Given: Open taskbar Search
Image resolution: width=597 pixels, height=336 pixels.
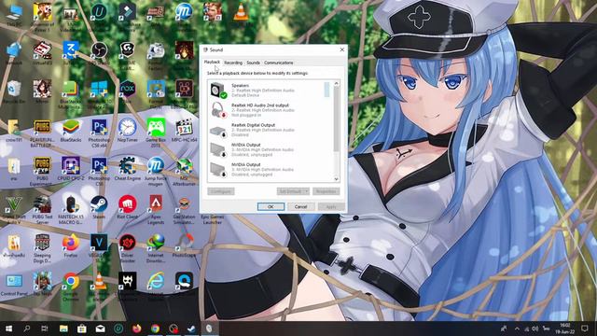Looking at the screenshot, I should [27, 329].
